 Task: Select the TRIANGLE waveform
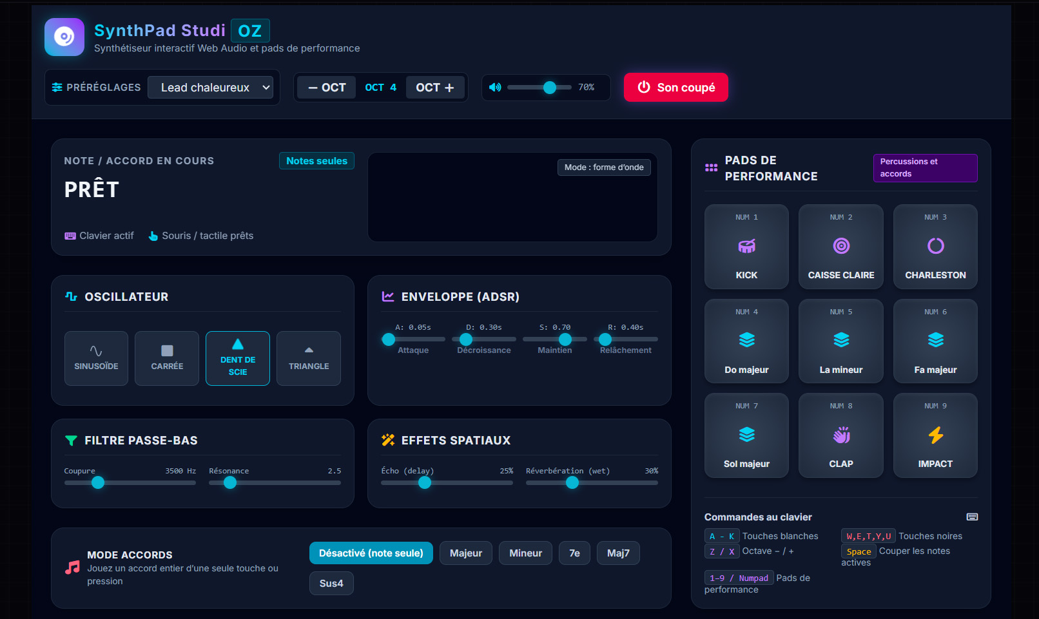click(x=309, y=358)
